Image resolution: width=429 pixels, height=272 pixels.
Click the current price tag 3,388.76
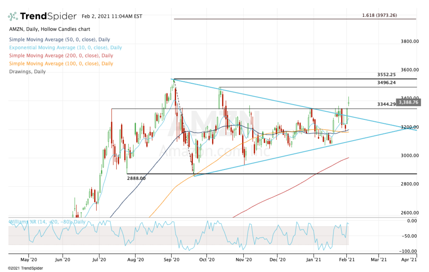point(408,102)
